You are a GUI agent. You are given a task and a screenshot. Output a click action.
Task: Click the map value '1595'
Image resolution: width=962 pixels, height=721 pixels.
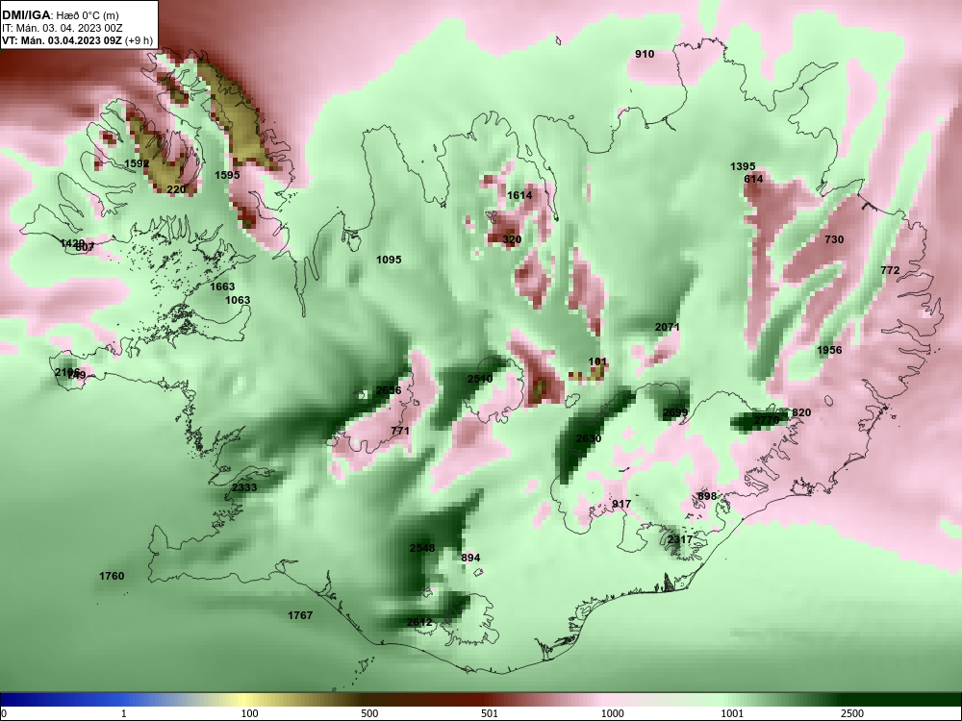(x=227, y=175)
